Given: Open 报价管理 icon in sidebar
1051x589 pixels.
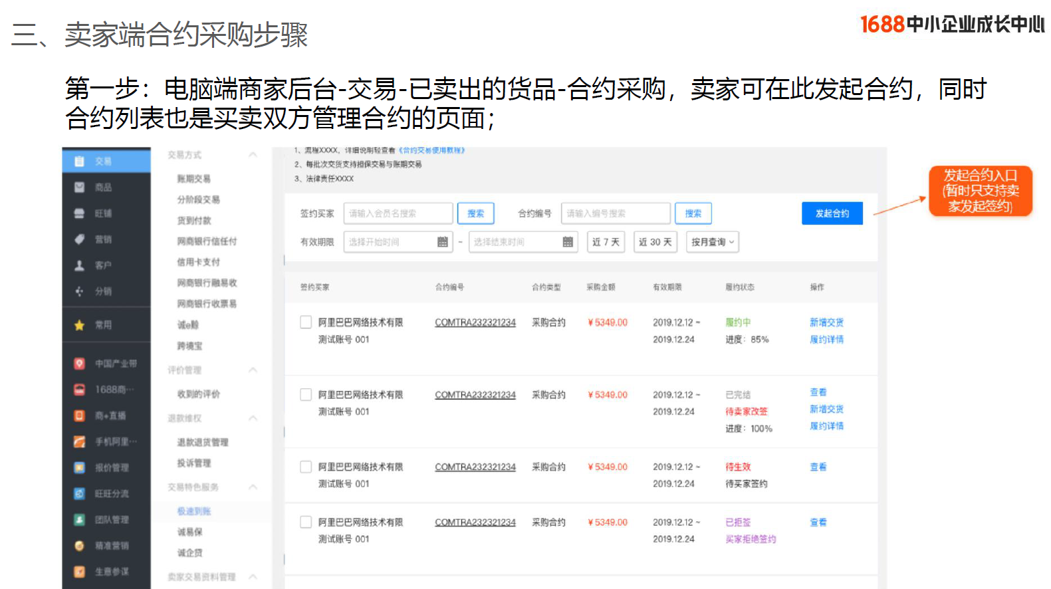Looking at the screenshot, I should tap(80, 467).
